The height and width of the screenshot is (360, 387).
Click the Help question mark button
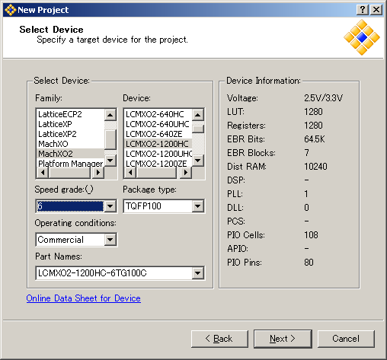[x=363, y=10]
